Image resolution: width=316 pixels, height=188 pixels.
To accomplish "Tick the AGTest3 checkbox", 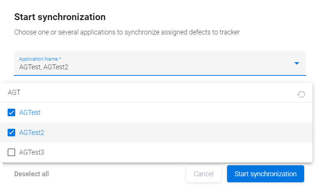I will click(11, 152).
